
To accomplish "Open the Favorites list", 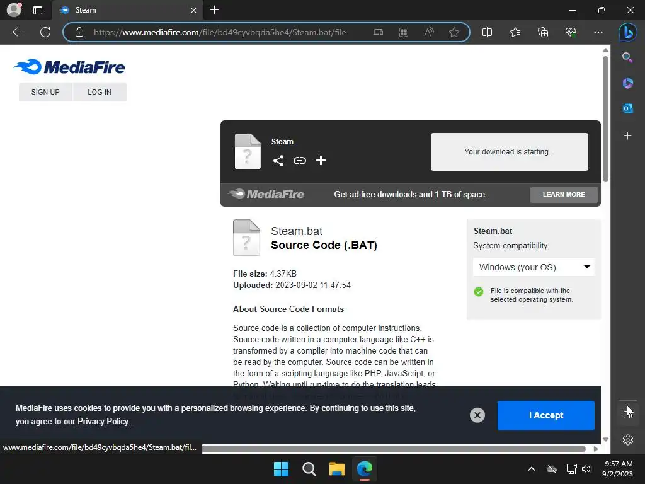I will (x=515, y=32).
